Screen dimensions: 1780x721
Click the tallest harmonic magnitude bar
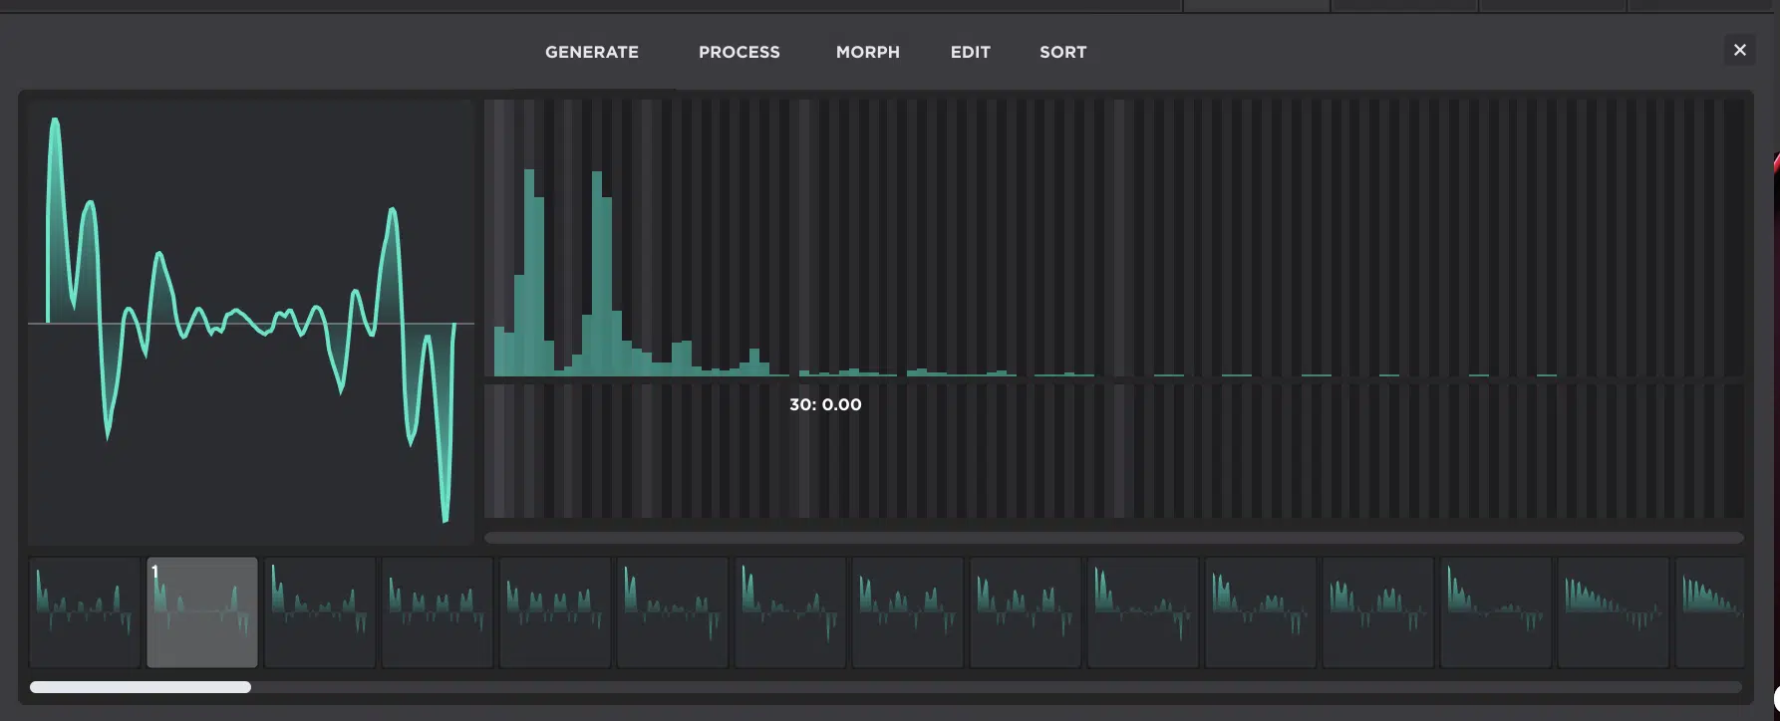[529, 274]
